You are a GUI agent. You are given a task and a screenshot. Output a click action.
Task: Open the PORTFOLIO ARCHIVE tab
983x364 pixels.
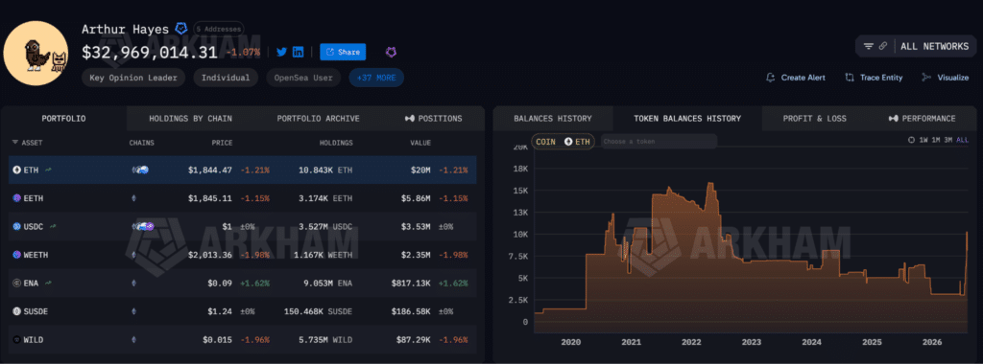(319, 118)
